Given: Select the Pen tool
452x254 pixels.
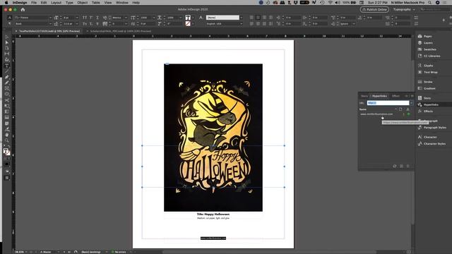Looking at the screenshot, I should (6, 77).
